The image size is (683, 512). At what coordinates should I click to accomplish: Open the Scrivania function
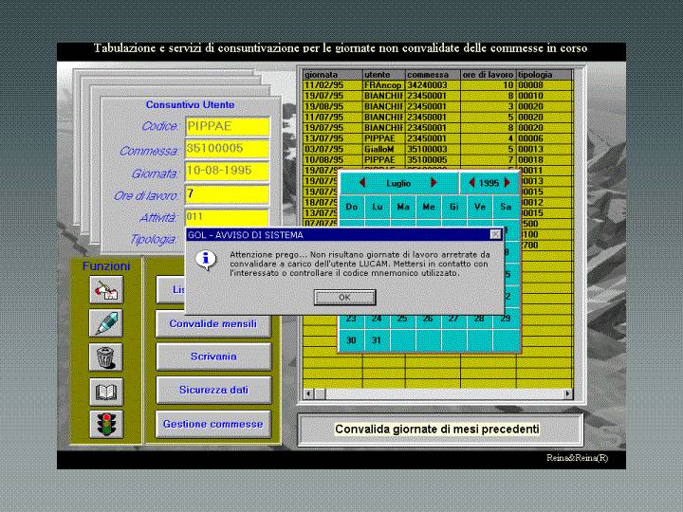[212, 357]
